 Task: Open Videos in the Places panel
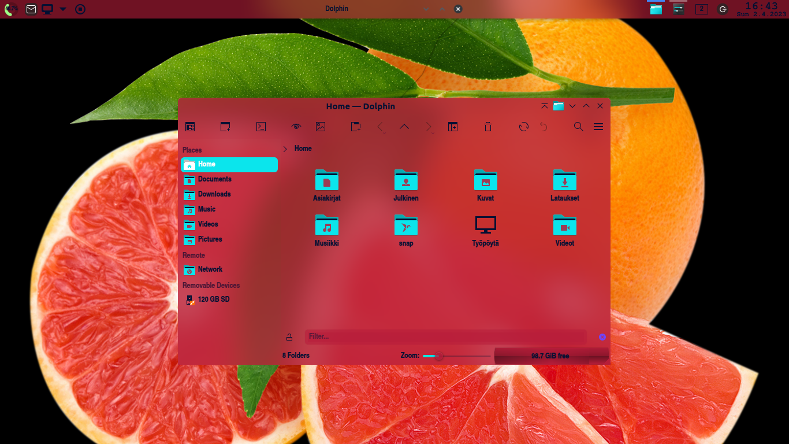tap(229, 224)
